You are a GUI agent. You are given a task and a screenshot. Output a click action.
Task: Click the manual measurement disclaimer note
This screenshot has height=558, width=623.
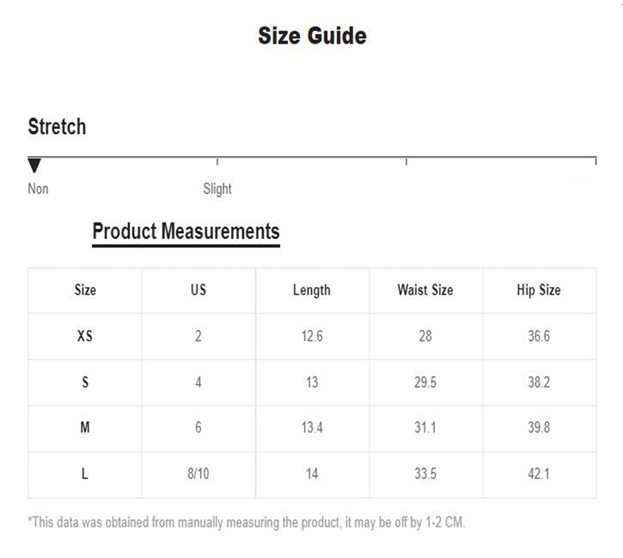[246, 522]
